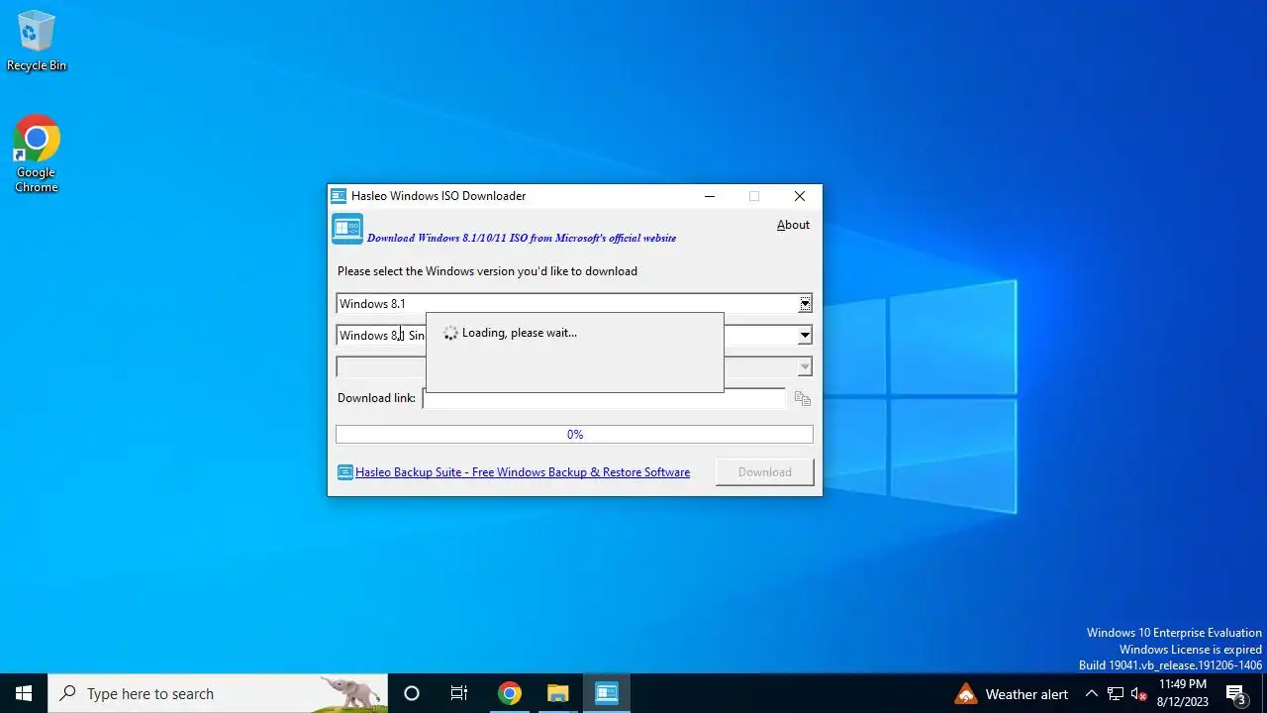1267x713 pixels.
Task: Click the 0% download progress bar
Action: pyautogui.click(x=574, y=434)
